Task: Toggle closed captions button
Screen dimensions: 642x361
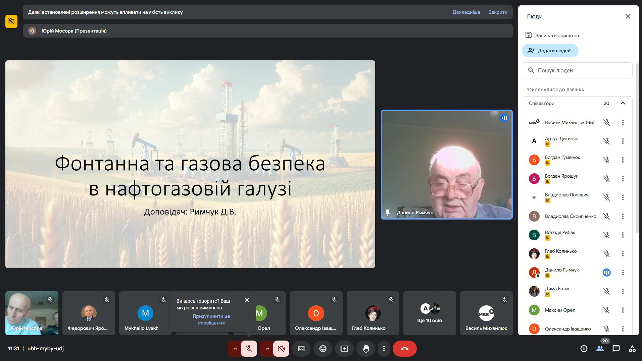Action: [301, 349]
